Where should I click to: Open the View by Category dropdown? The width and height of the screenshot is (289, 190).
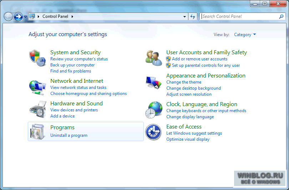pyautogui.click(x=245, y=35)
